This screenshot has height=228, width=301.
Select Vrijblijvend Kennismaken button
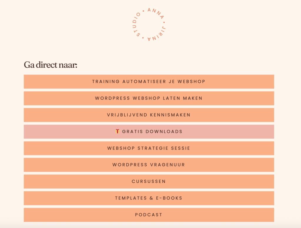(149, 115)
